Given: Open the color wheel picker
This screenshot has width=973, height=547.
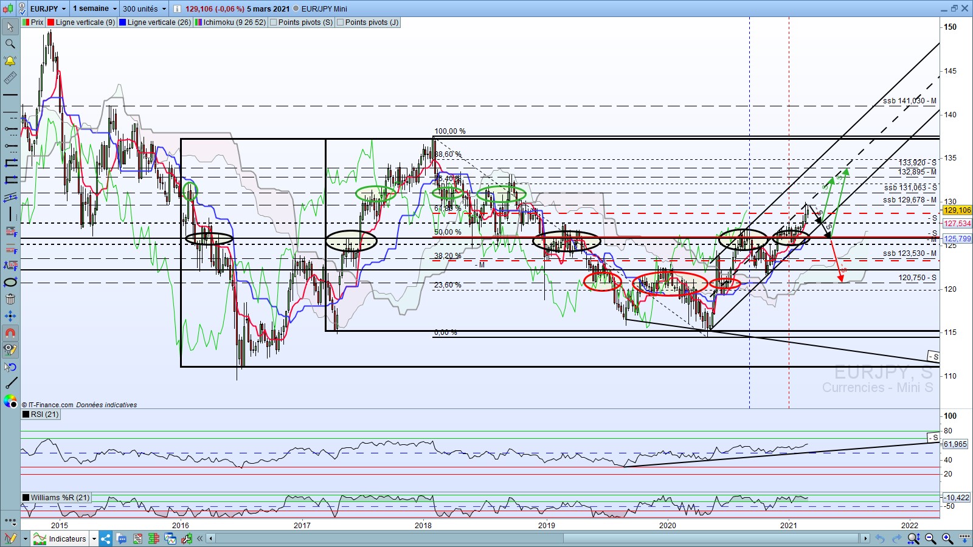Looking at the screenshot, I should 10,401.
